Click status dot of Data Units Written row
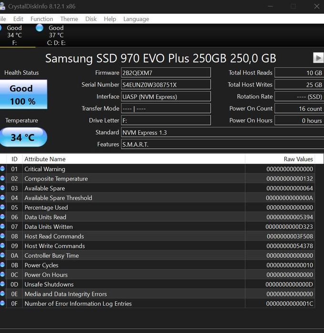This screenshot has height=333, width=324. (2, 226)
